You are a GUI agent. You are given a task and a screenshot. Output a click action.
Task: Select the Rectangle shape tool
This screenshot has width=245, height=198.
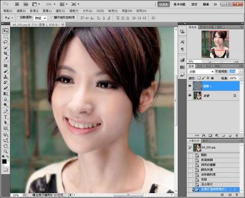tap(6, 128)
